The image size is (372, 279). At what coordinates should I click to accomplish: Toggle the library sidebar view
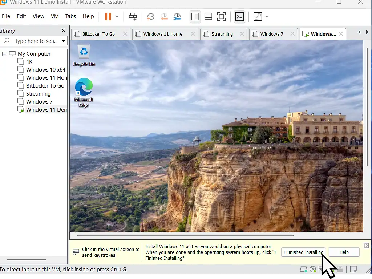click(195, 16)
